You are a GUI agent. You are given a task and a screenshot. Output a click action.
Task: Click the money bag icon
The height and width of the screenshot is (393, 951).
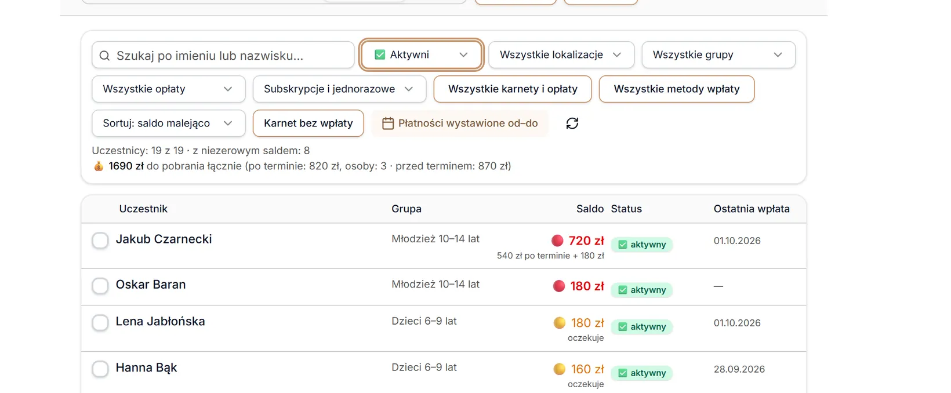click(x=99, y=166)
